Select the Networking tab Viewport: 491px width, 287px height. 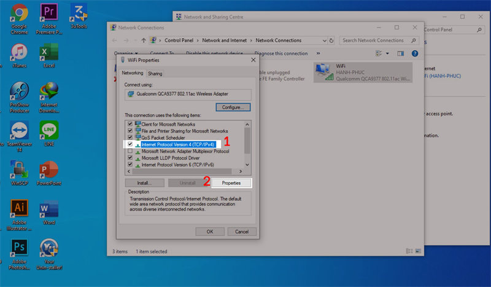(x=133, y=73)
